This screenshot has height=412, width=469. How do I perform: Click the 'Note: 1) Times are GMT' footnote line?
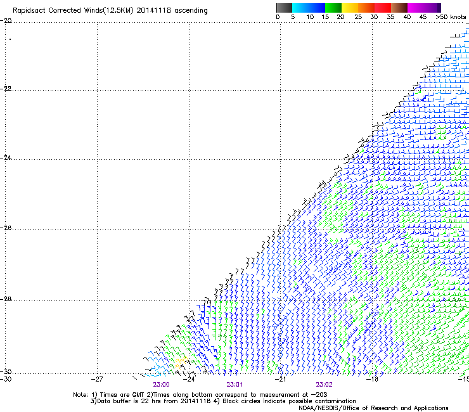[x=200, y=395]
